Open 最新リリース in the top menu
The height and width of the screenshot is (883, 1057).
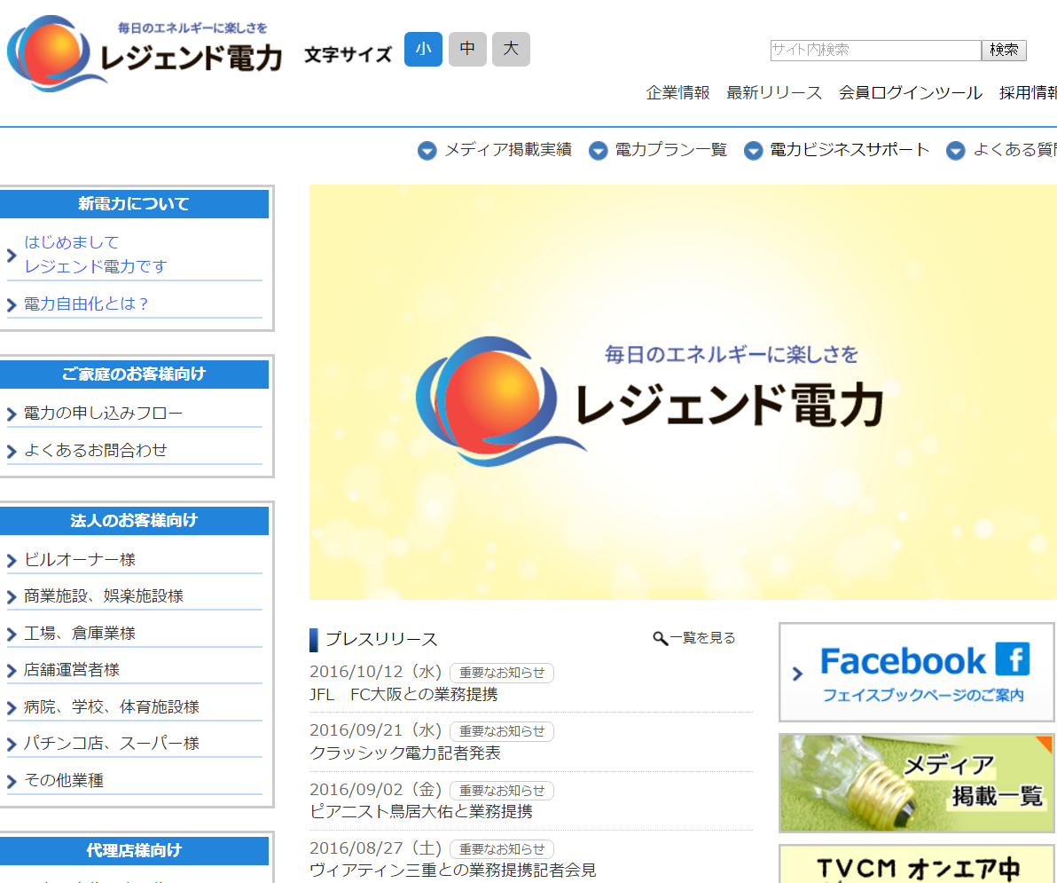click(774, 93)
